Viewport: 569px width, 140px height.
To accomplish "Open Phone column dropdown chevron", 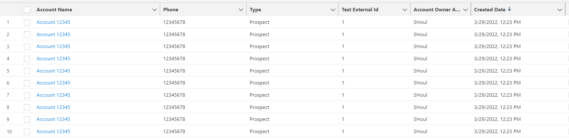I will 241,10.
